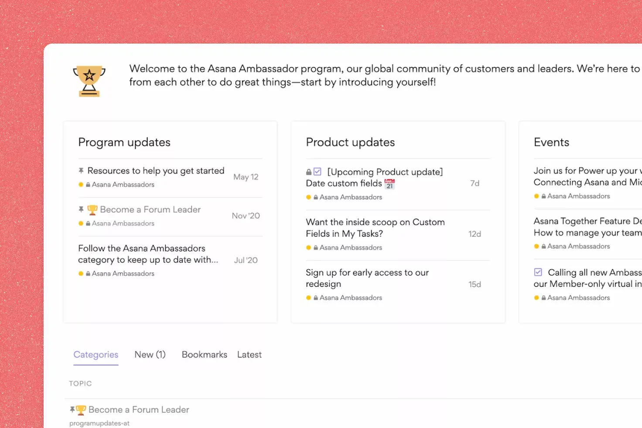642x428 pixels.
Task: Click the May 12 date
Action: (246, 177)
